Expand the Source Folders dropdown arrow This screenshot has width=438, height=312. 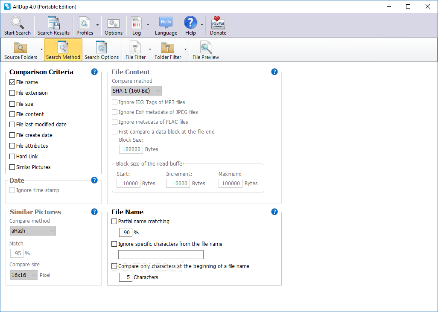[x=41, y=50]
